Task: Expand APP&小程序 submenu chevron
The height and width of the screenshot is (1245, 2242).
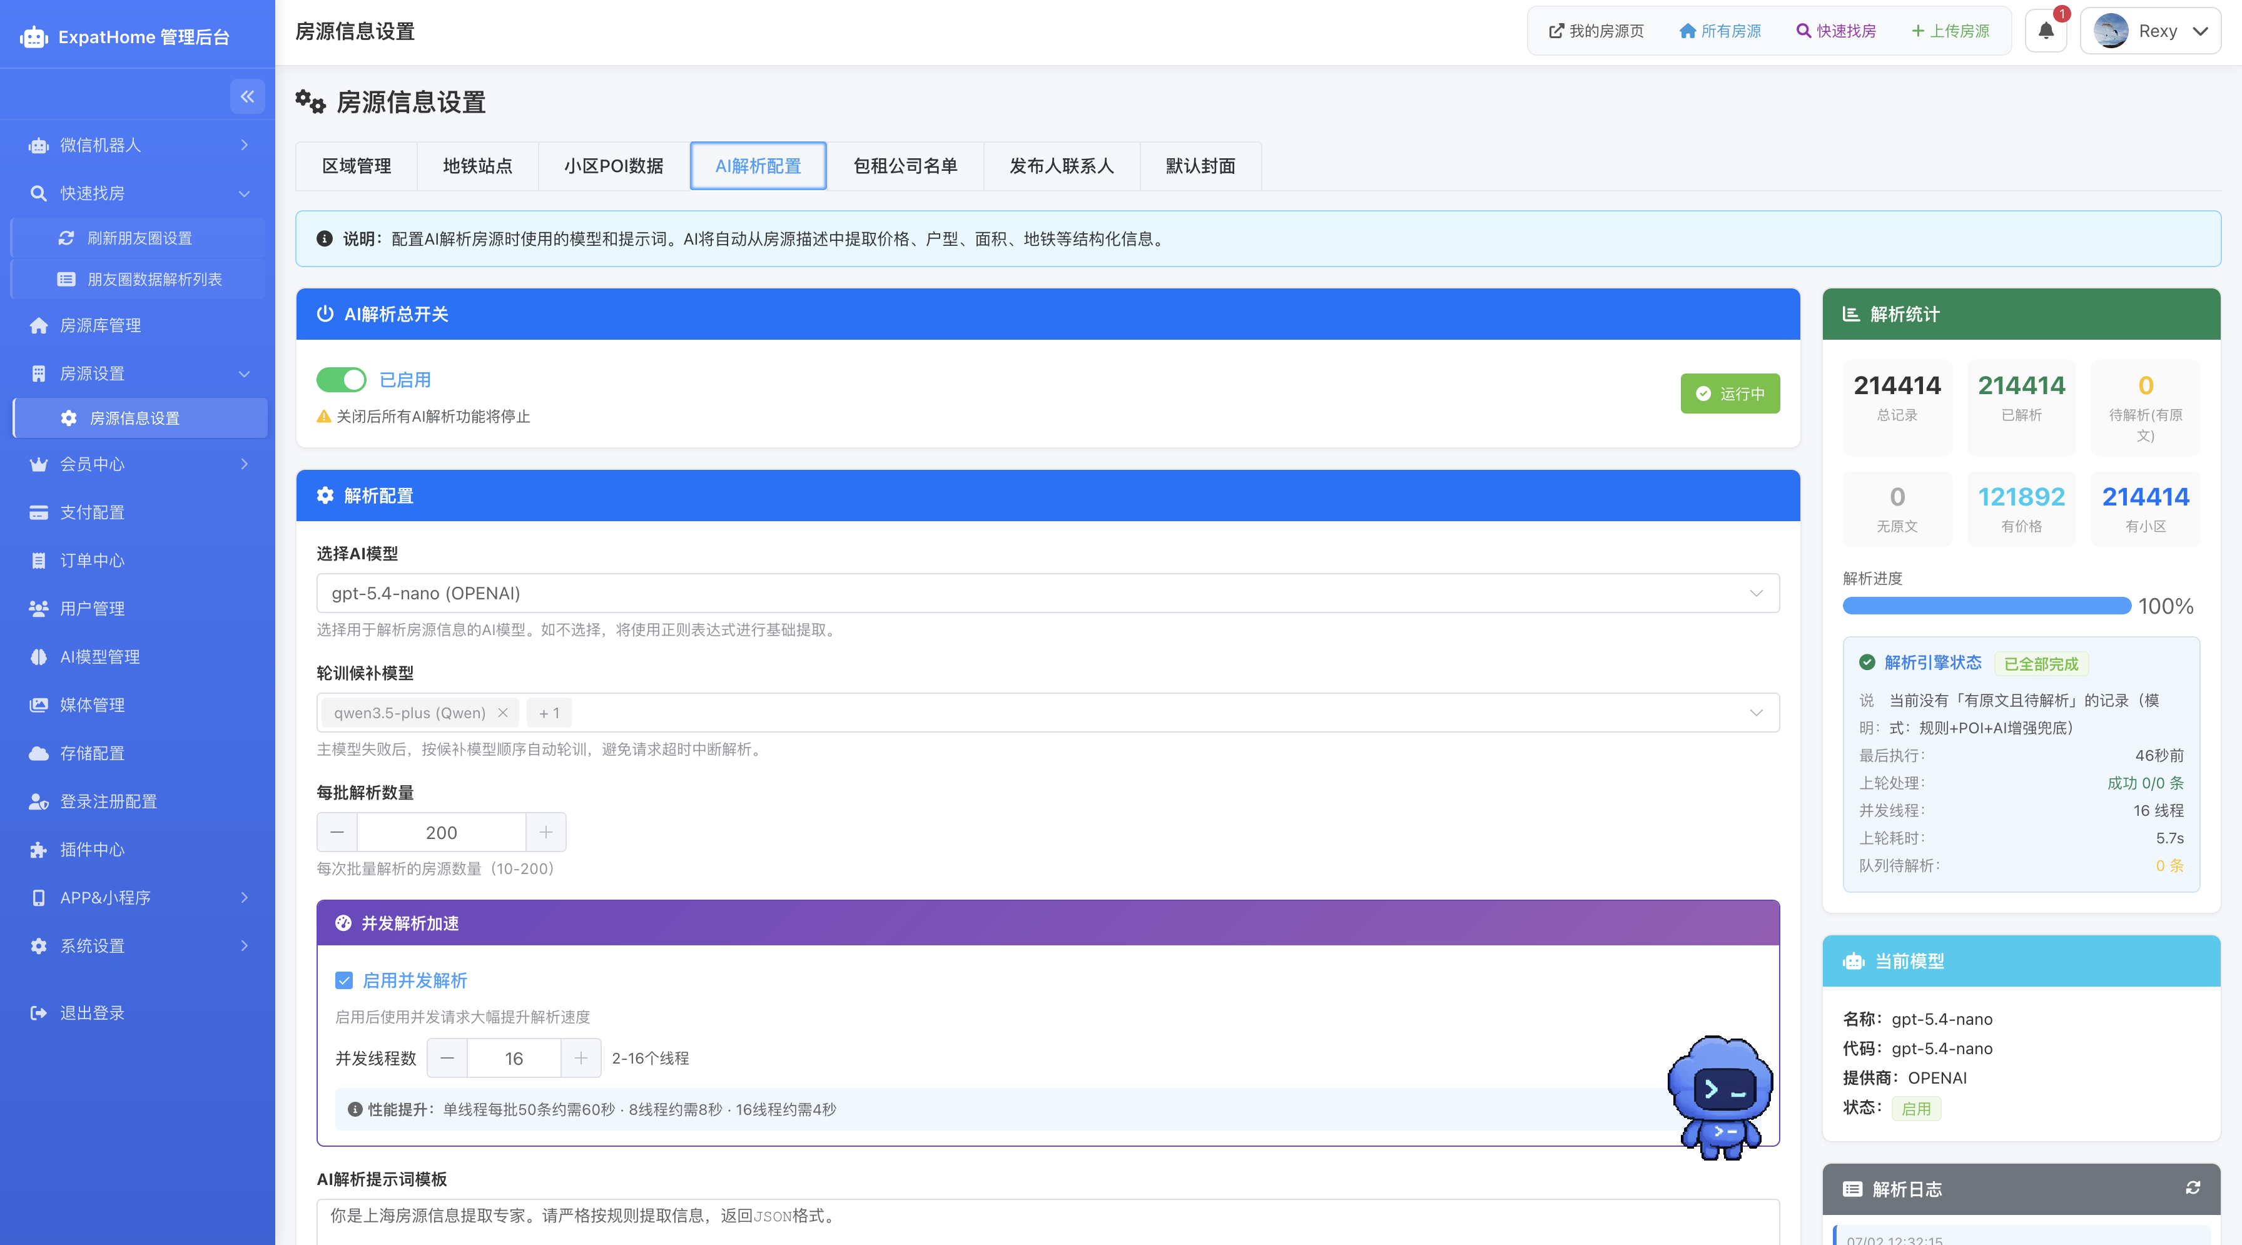Action: tap(245, 898)
